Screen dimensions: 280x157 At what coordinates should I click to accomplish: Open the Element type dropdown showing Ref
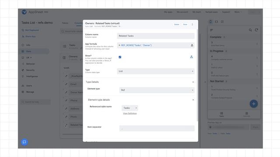pyautogui.click(x=157, y=90)
